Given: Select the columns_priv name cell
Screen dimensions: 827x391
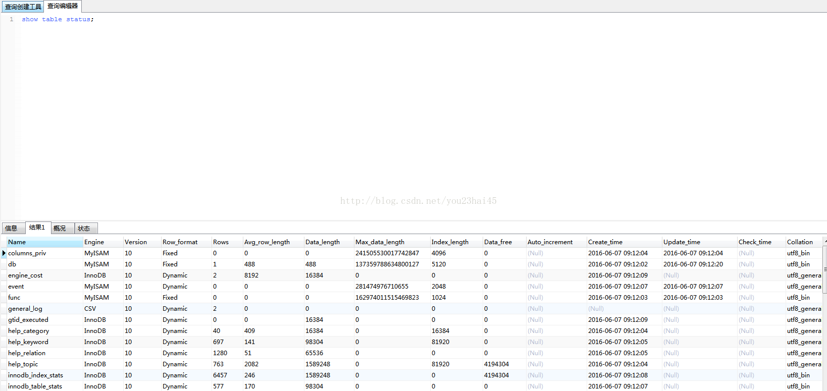Looking at the screenshot, I should (x=44, y=253).
